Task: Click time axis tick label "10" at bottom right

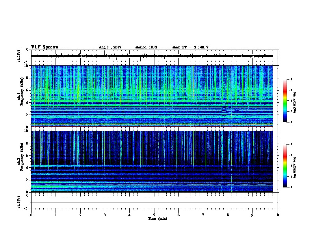Action: (277, 215)
